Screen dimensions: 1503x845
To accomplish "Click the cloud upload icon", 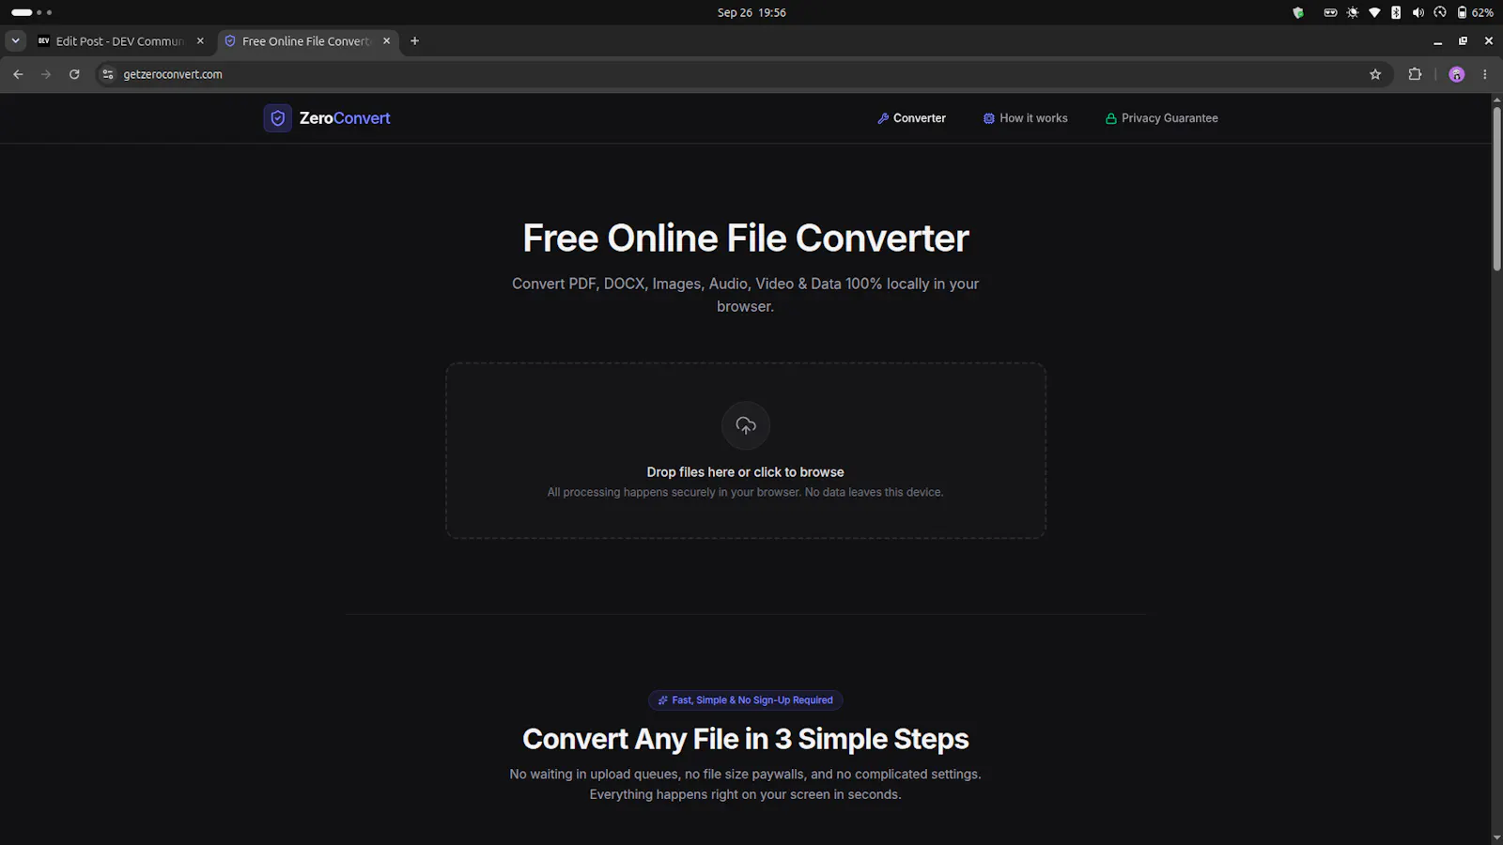I will tap(746, 425).
